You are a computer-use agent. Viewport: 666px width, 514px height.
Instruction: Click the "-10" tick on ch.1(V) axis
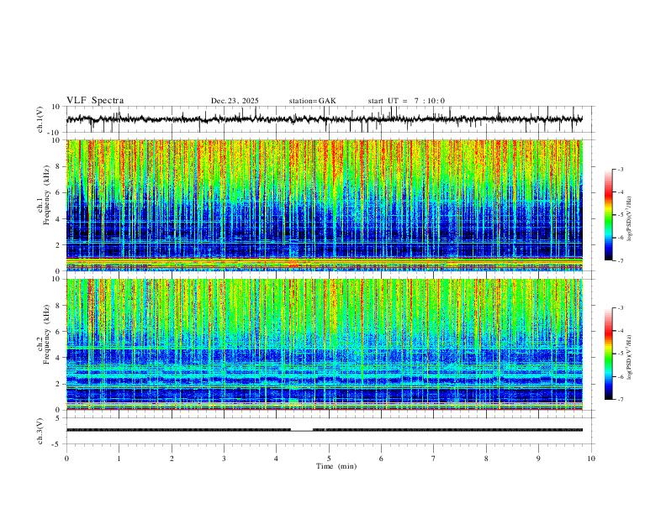(55, 133)
